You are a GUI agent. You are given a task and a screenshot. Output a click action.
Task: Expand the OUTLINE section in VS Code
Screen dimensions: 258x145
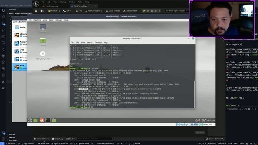tap(12, 135)
